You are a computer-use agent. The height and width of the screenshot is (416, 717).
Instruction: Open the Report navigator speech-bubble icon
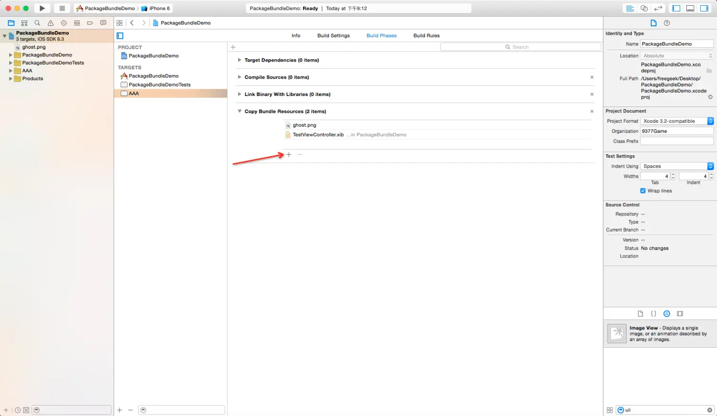pyautogui.click(x=103, y=23)
